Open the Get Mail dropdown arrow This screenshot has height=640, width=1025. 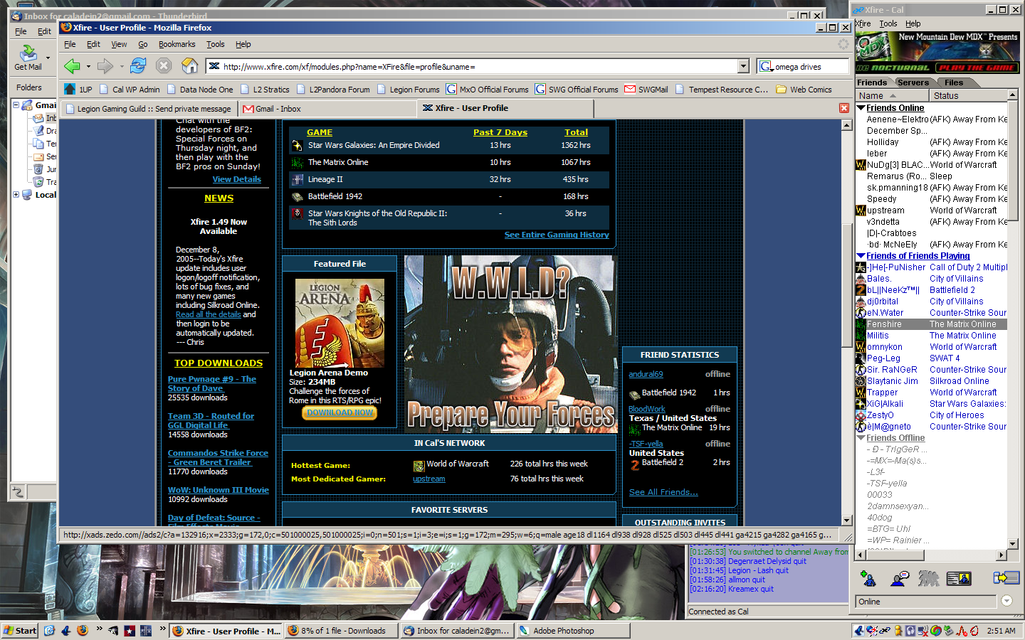[48, 58]
